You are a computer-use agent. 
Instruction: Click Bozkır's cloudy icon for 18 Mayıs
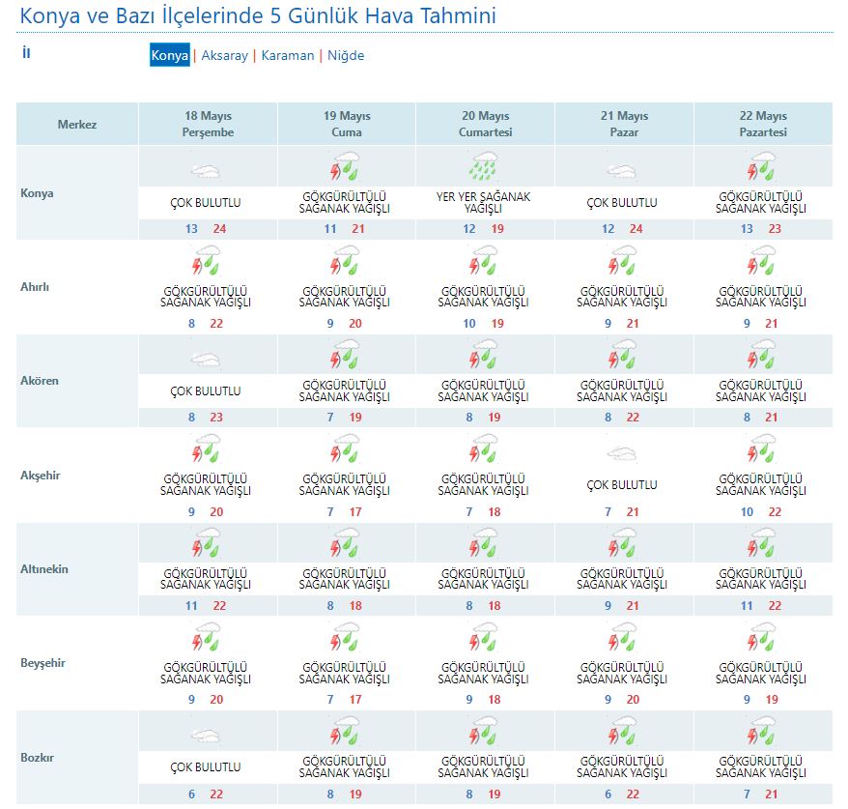[207, 735]
